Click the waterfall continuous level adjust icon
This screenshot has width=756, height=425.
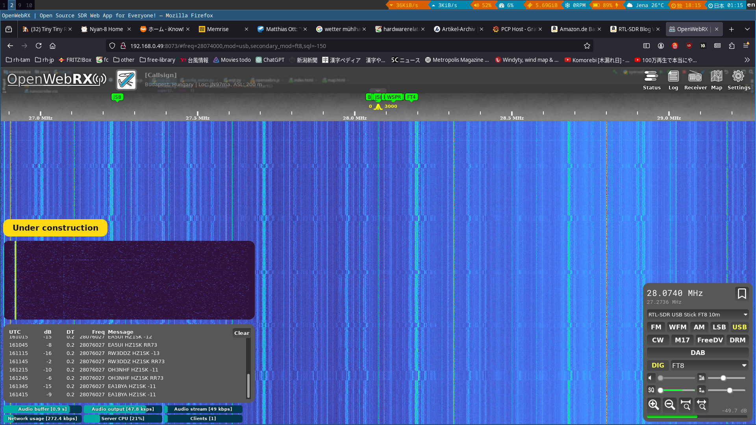click(701, 390)
